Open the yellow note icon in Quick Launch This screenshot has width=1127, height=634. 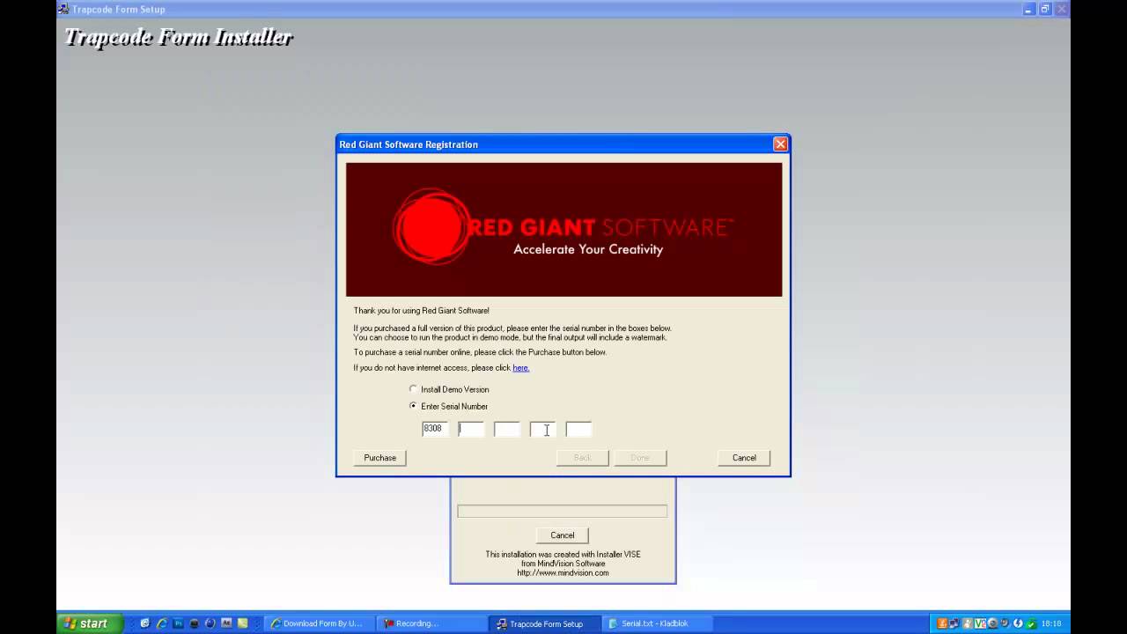243,623
